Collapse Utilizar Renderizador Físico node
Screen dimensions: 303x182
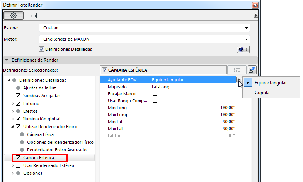tap(12, 127)
